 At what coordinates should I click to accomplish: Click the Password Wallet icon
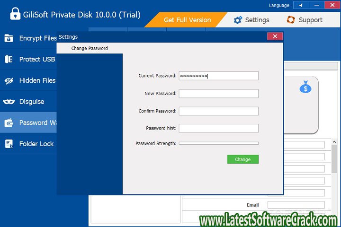coord(9,123)
